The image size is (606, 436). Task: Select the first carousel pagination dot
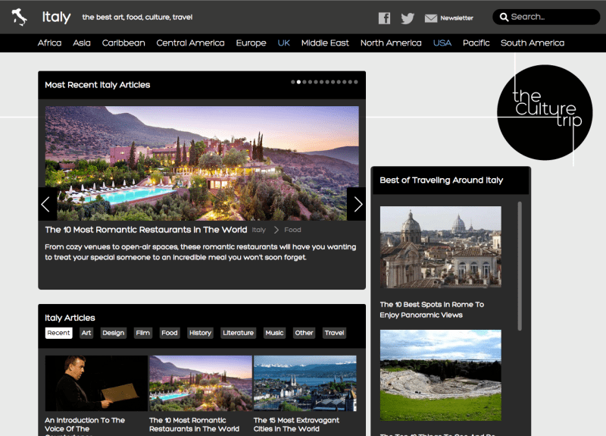(x=293, y=81)
